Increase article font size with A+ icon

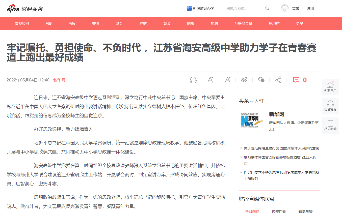pos(228,80)
